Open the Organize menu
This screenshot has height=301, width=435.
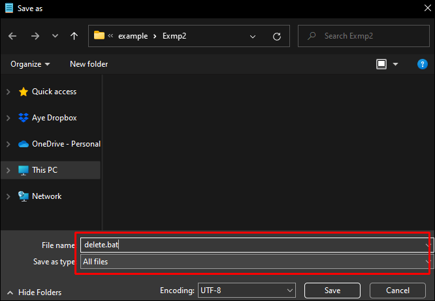30,64
